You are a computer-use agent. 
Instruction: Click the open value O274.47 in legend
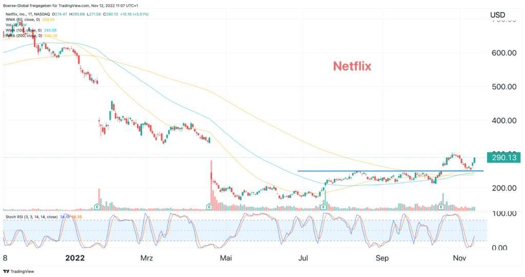59,14
